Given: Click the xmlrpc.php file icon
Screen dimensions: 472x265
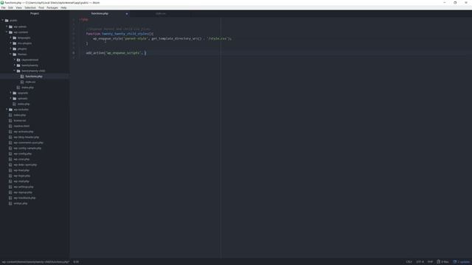Looking at the screenshot, I should coord(10,203).
